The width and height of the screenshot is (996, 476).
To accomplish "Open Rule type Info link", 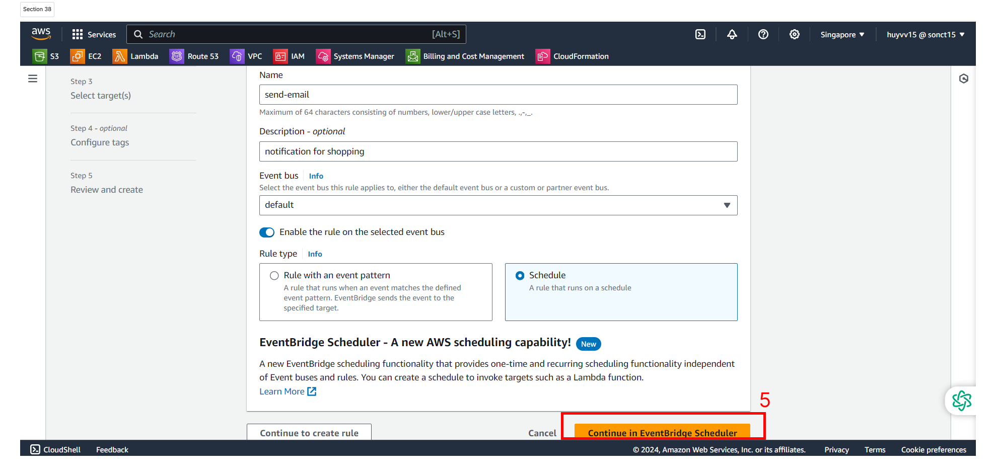I will click(315, 254).
